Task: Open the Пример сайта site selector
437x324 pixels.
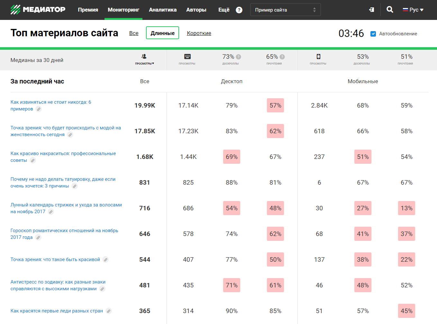Action: click(285, 10)
